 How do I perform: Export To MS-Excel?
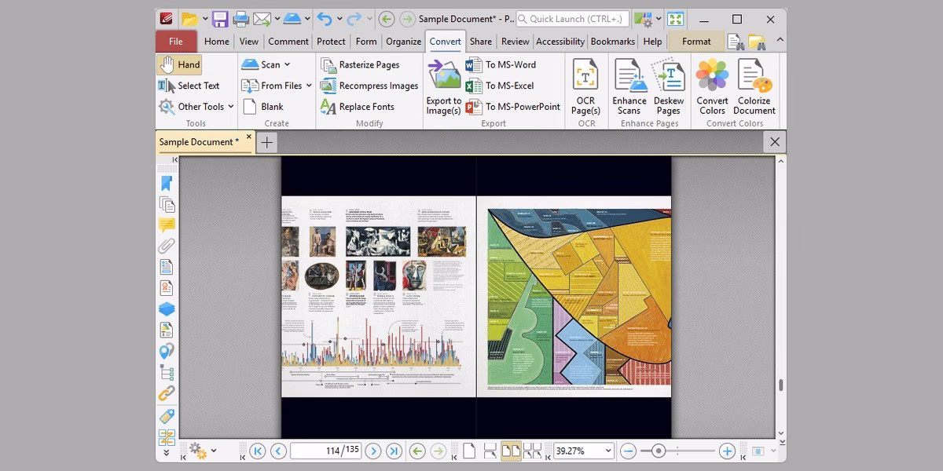[x=500, y=86]
